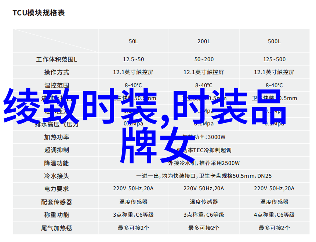
Task: Click the "称重功能" row label
Action: (x=57, y=215)
